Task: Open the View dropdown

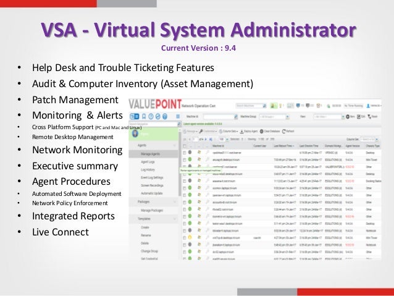Action: point(343,117)
